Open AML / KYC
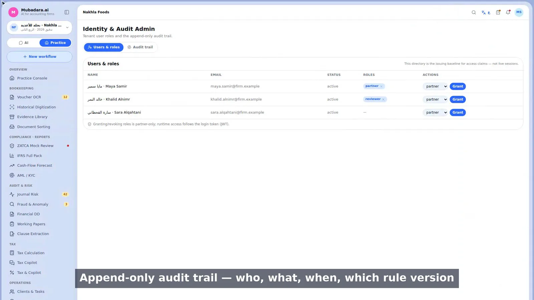The width and height of the screenshot is (534, 300). (39, 175)
